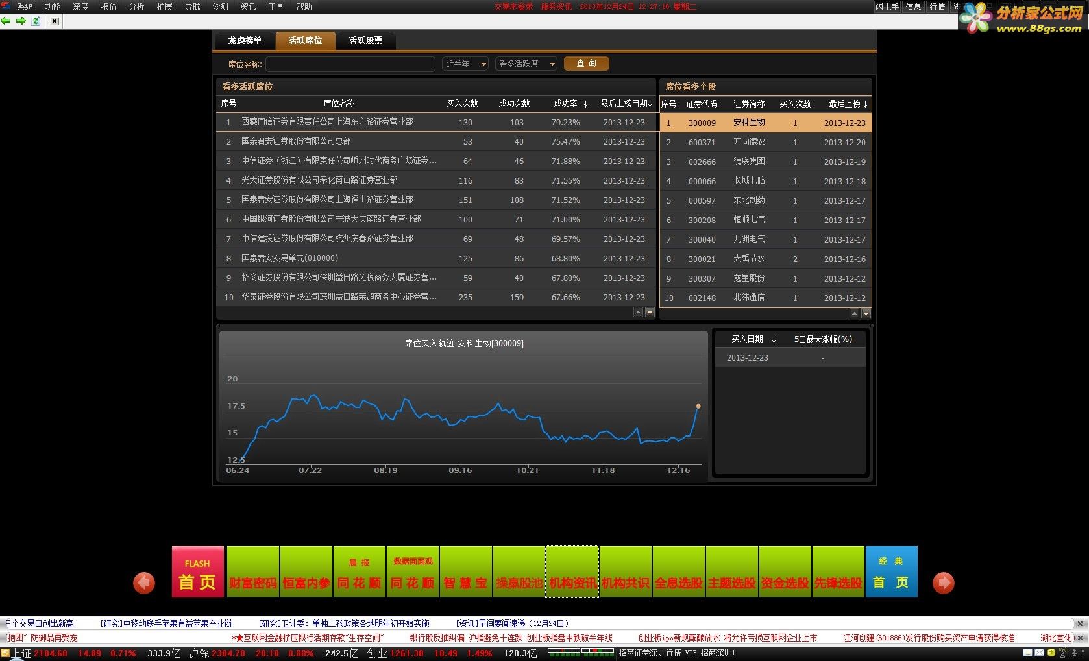Screen dimensions: 1089x661
Task: Click the green back arrow icon
Action: pyautogui.click(x=6, y=21)
